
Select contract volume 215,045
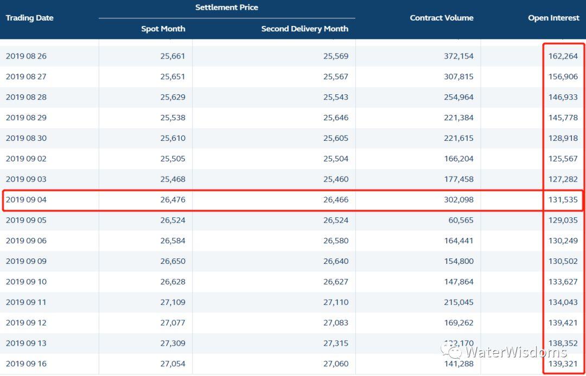click(x=458, y=302)
